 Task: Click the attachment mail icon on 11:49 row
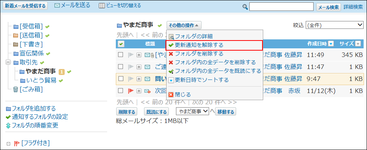[x=149, y=55]
